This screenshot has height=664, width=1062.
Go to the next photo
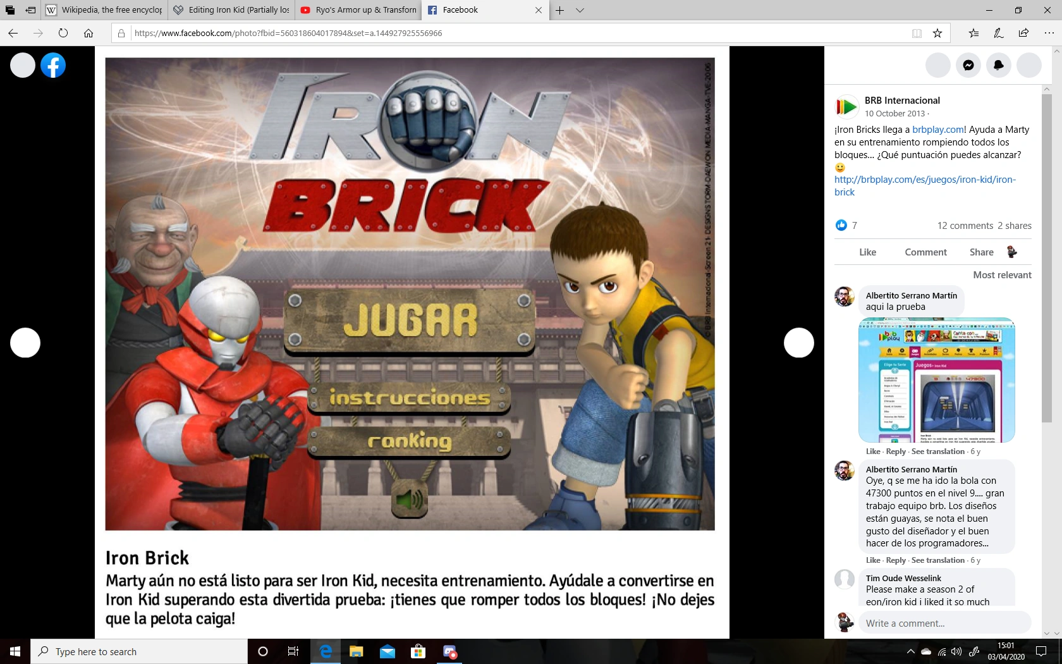coord(799,343)
